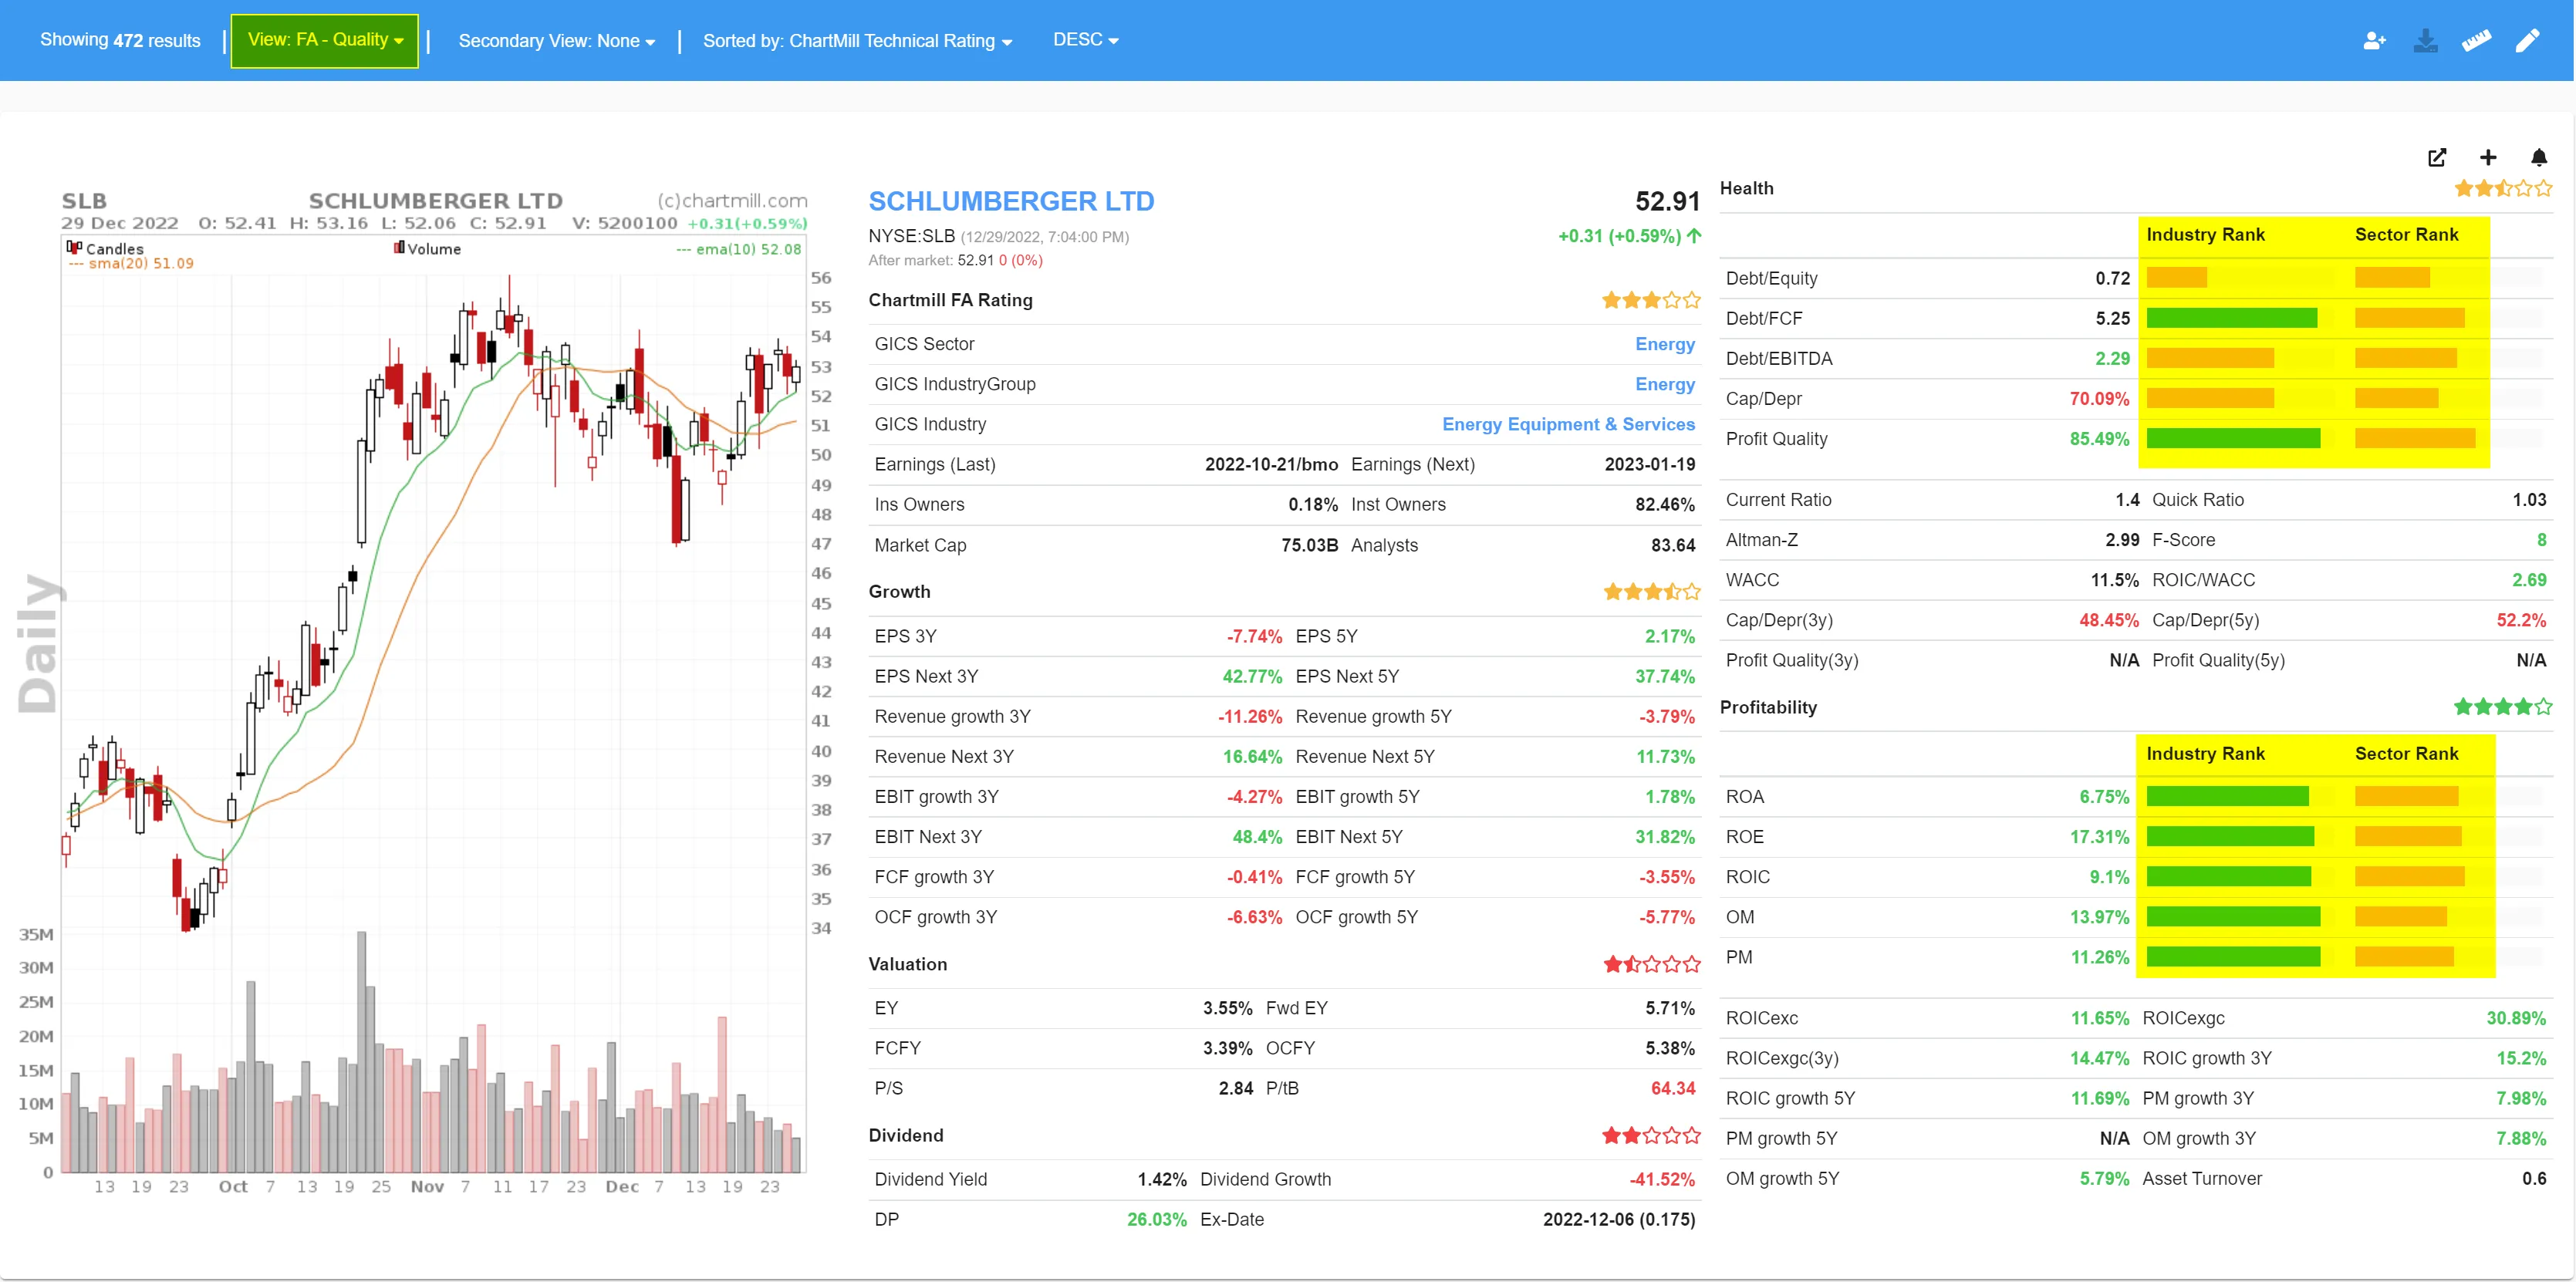Image resolution: width=2576 pixels, height=1282 pixels.
Task: Click the Ex-Date value 2022-12-06 (0.175)
Action: pos(1618,1219)
